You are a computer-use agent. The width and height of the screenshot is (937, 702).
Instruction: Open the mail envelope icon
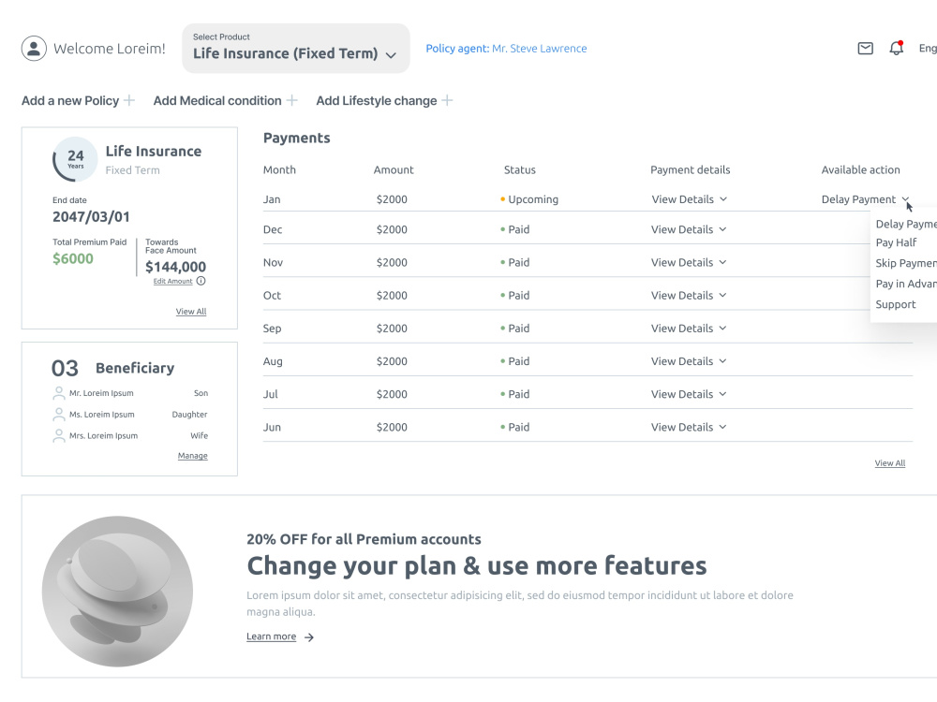pyautogui.click(x=865, y=49)
